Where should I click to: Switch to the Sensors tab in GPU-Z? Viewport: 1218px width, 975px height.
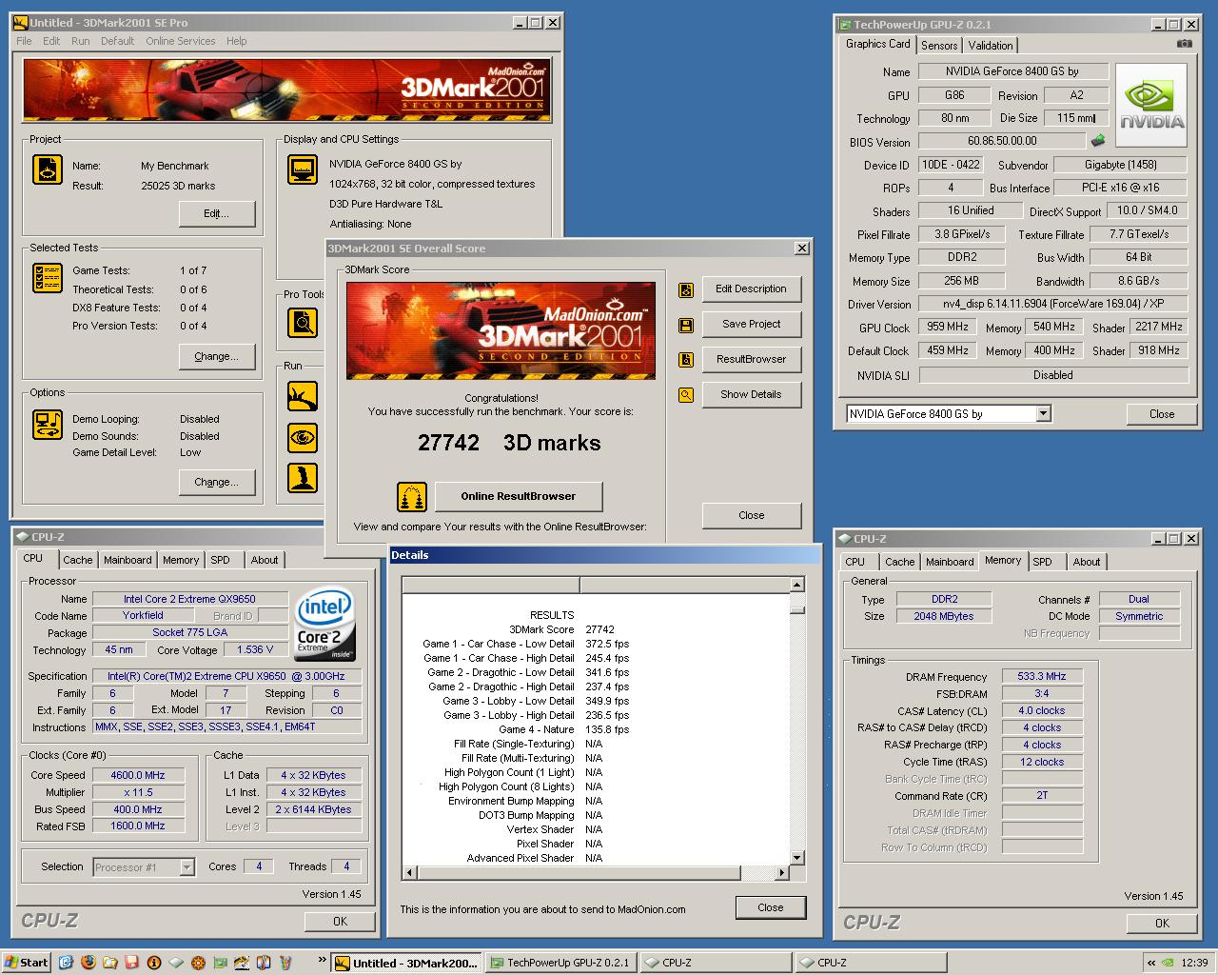(x=939, y=46)
